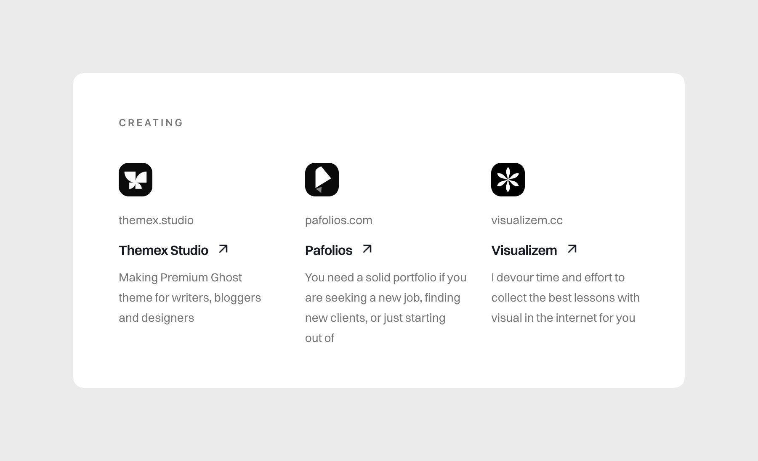
Task: Click the Visualizem lessons description text
Action: pyautogui.click(x=566, y=297)
